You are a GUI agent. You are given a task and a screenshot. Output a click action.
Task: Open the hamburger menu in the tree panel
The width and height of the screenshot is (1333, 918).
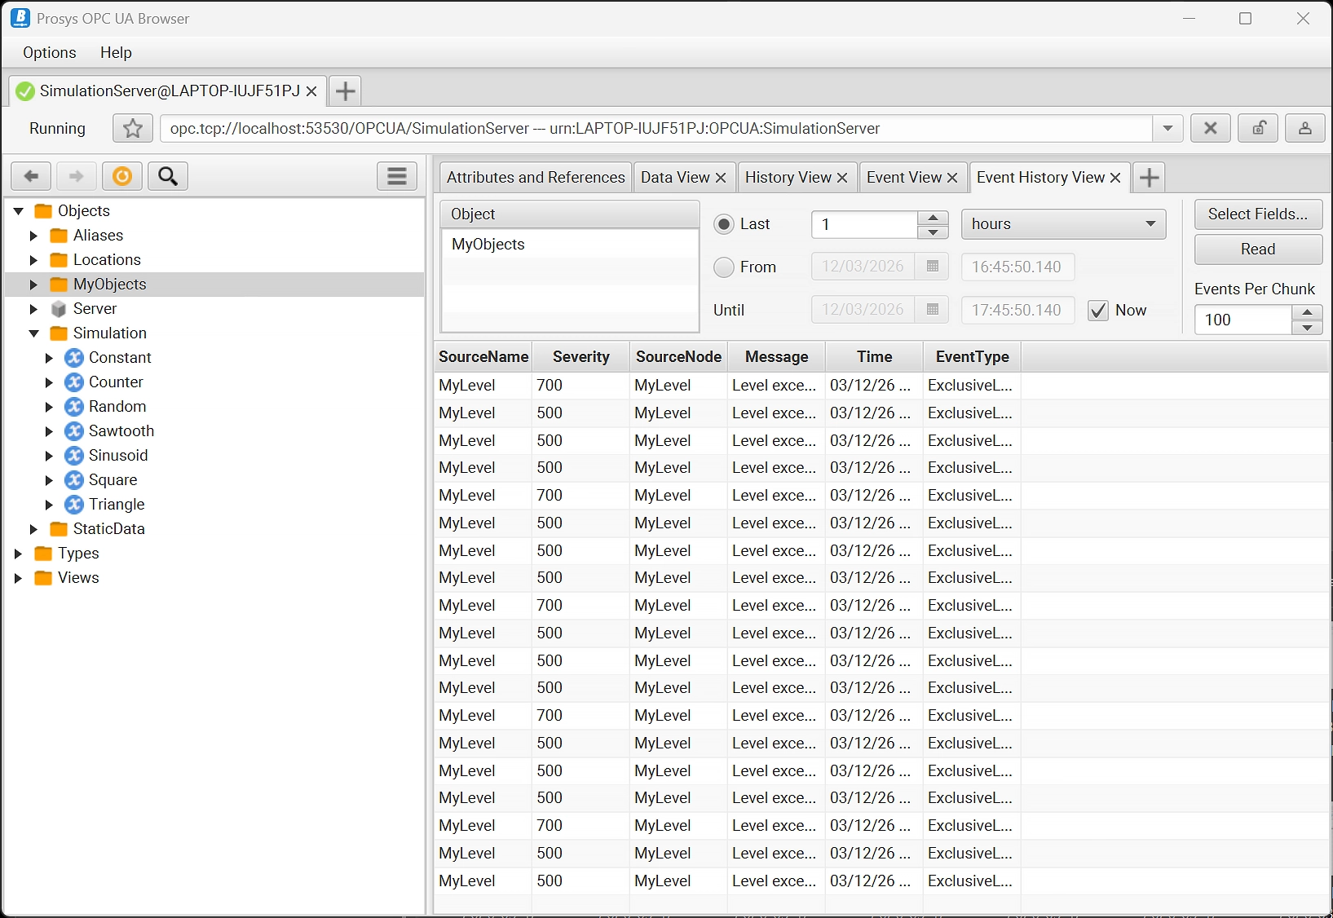pos(397,176)
